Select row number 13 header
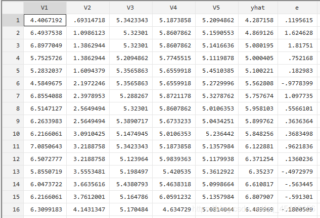The width and height of the screenshot is (320, 218). point(13,172)
